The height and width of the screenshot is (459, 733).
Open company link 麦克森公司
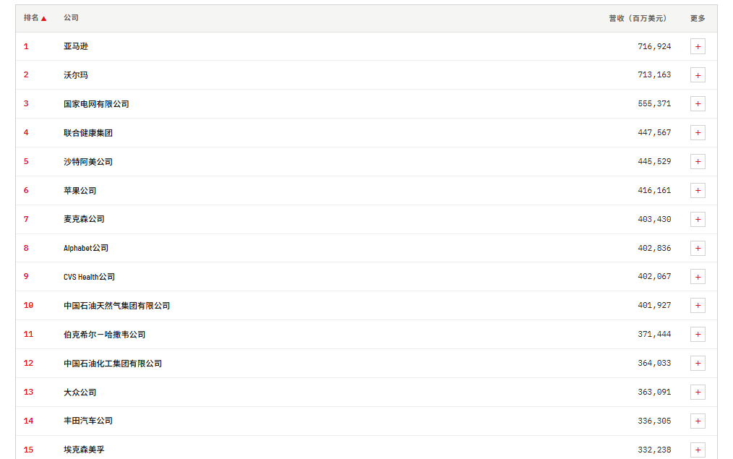84,219
